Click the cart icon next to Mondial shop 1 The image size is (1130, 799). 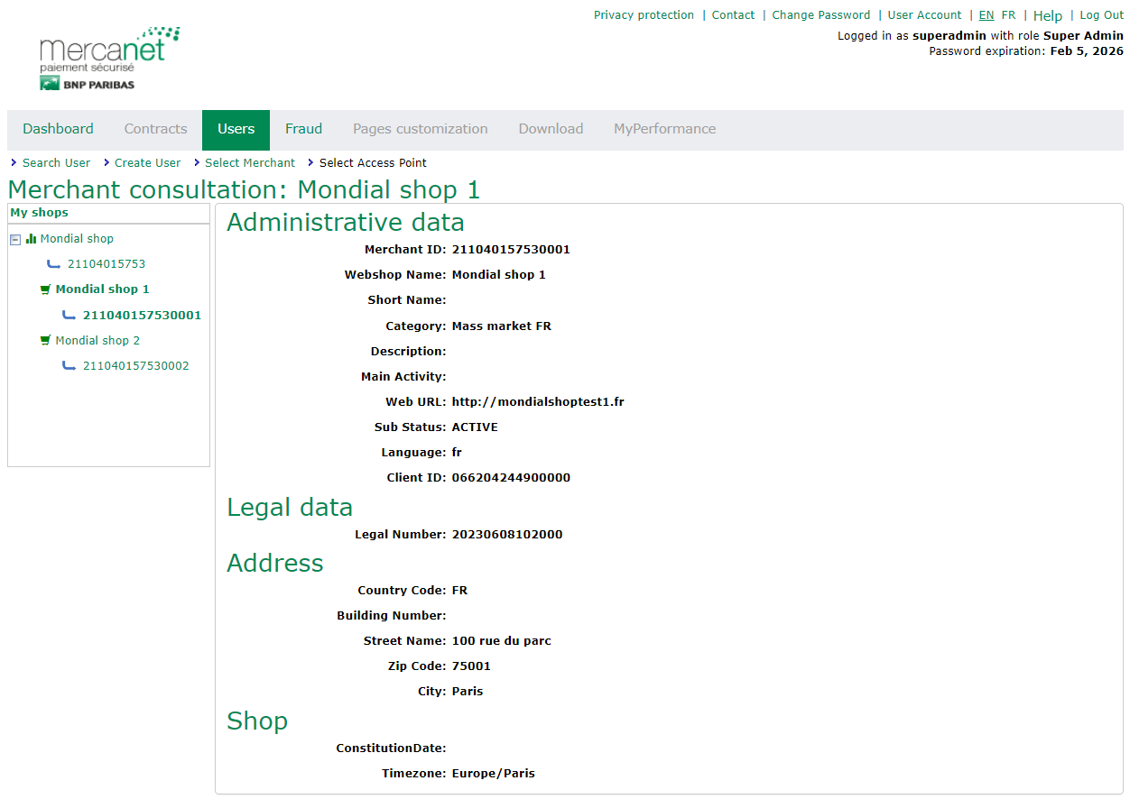(45, 289)
